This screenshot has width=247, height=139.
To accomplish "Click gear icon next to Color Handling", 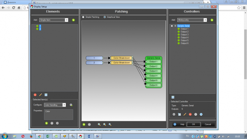I will (71, 105).
